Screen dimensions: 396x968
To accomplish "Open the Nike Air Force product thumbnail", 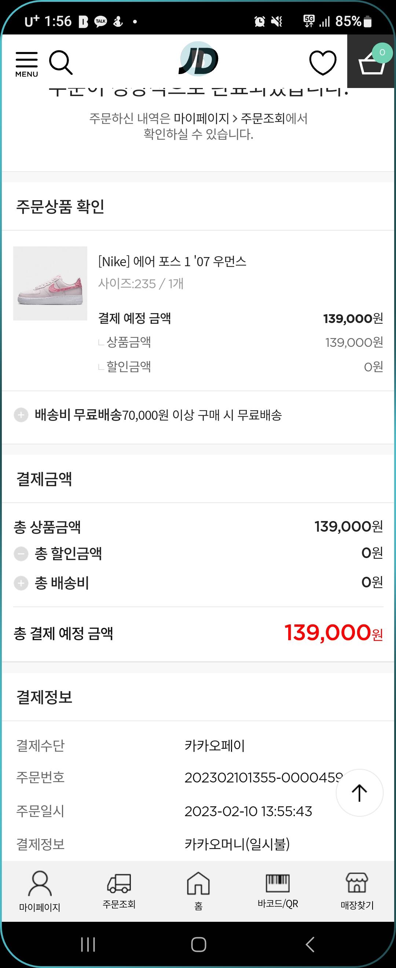I will 50,283.
